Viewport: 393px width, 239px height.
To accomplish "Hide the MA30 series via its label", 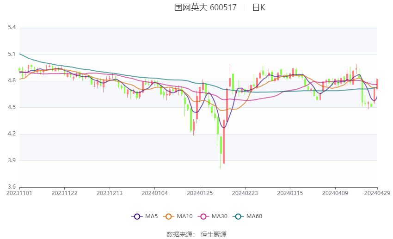I will point(219,216).
